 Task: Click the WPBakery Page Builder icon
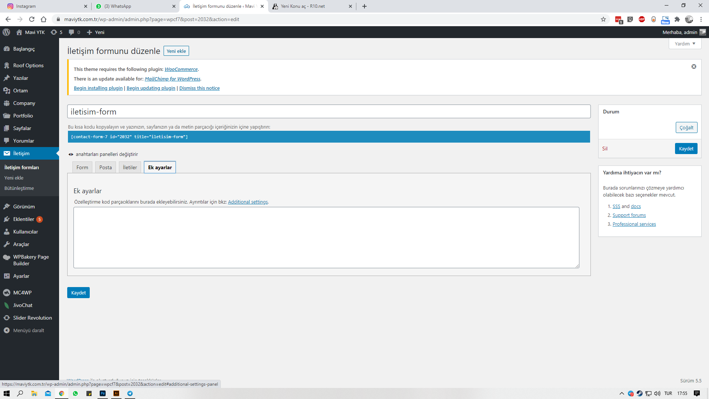(7, 257)
